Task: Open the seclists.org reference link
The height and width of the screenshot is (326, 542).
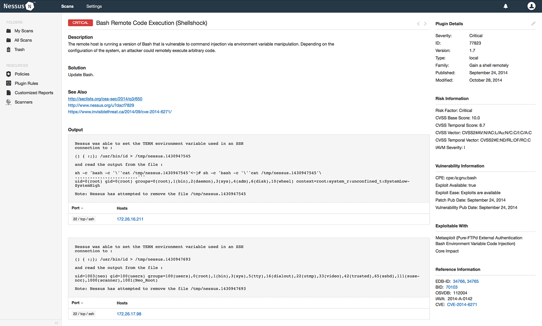Action: tap(105, 99)
